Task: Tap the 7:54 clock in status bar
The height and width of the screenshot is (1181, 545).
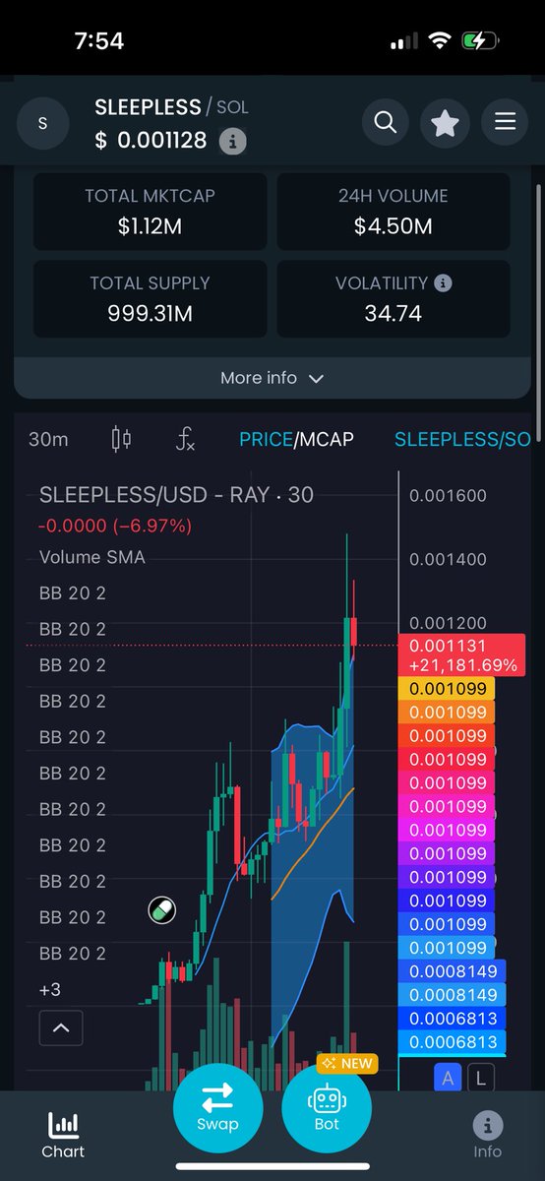Action: tap(100, 41)
